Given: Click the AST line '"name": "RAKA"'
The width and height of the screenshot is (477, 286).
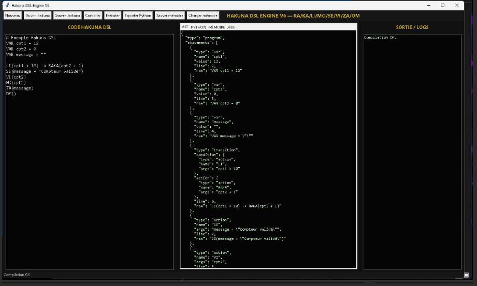Looking at the screenshot, I should [x=215, y=188].
